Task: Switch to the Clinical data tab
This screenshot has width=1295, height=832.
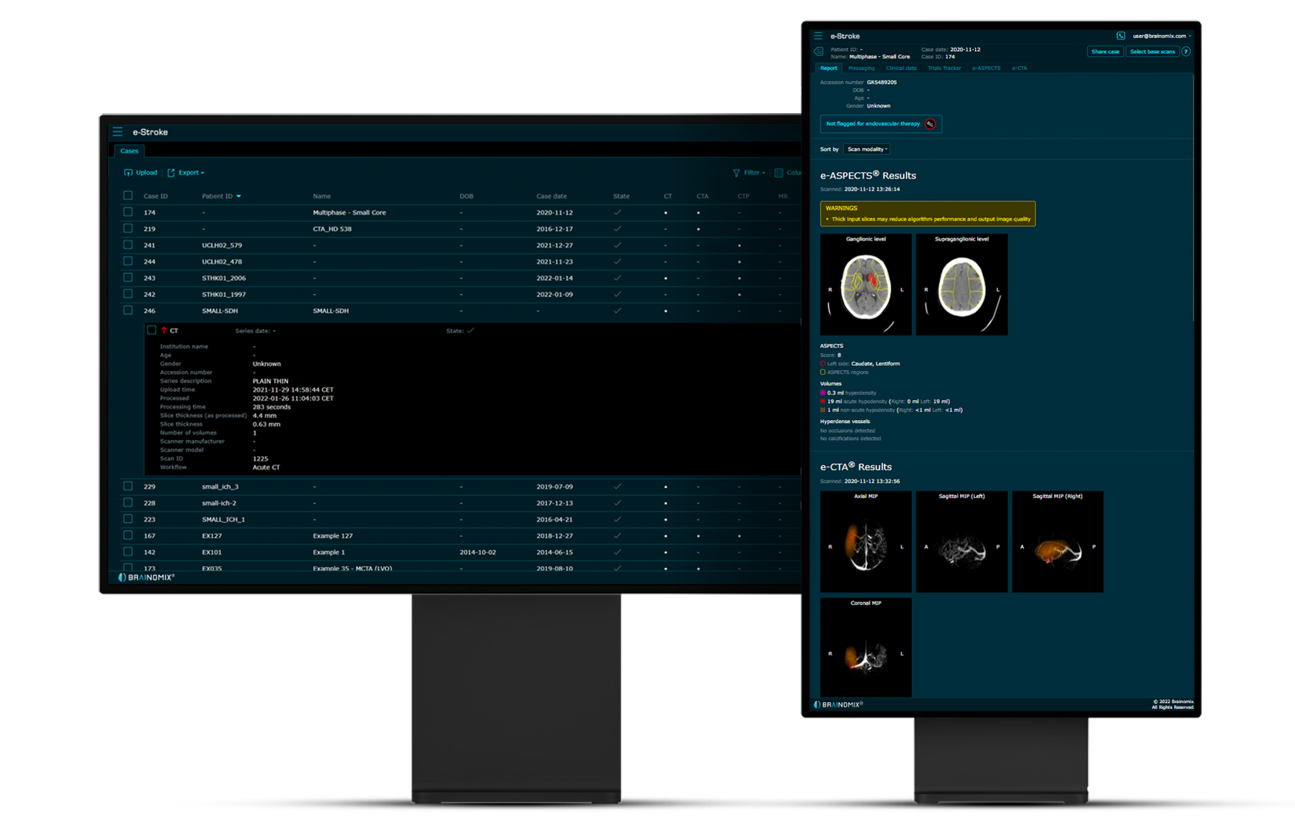Action: point(901,68)
